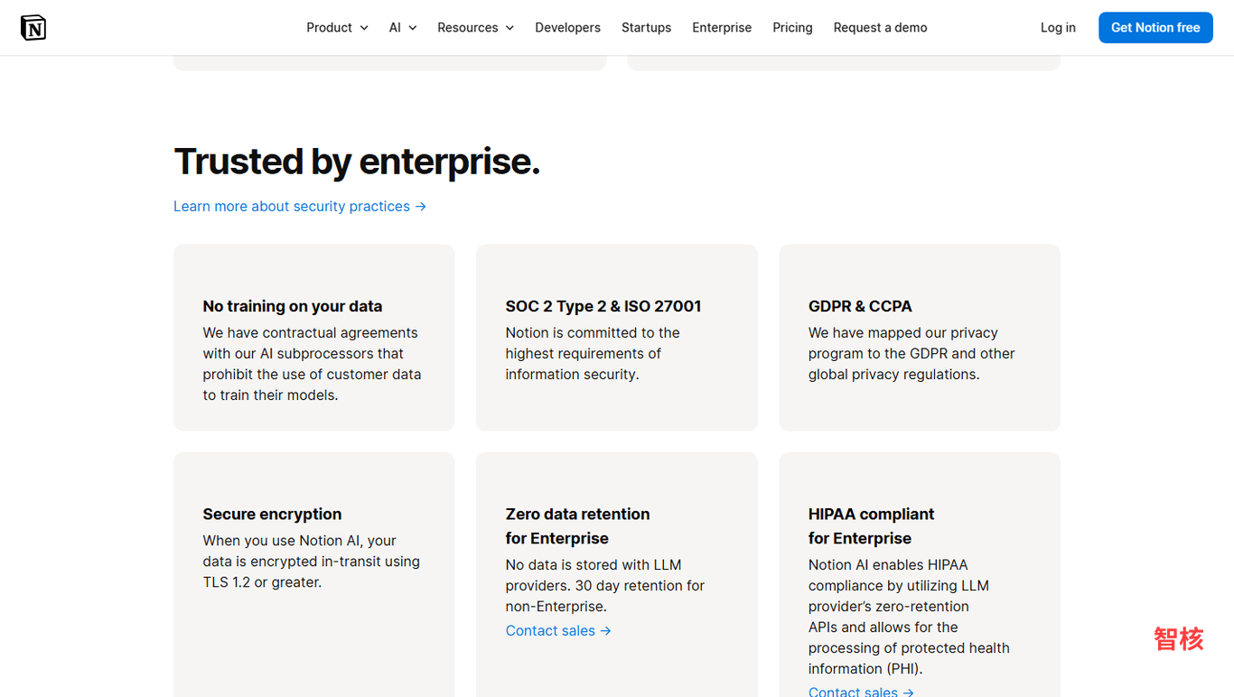Click the Get Notion free button
Image resolution: width=1234 pixels, height=697 pixels.
[1155, 28]
